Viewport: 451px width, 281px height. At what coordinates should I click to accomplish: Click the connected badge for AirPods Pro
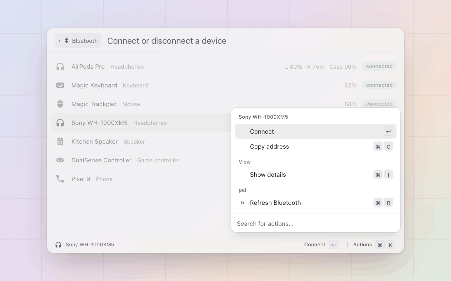tap(379, 66)
